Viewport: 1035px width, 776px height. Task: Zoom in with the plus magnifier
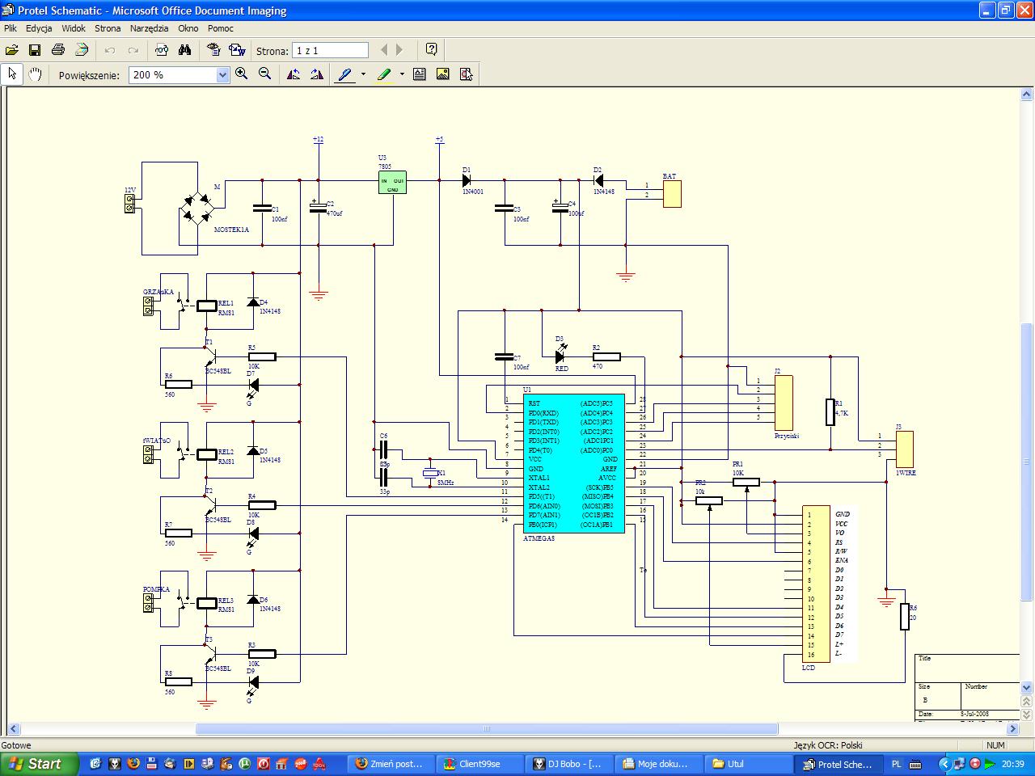242,74
